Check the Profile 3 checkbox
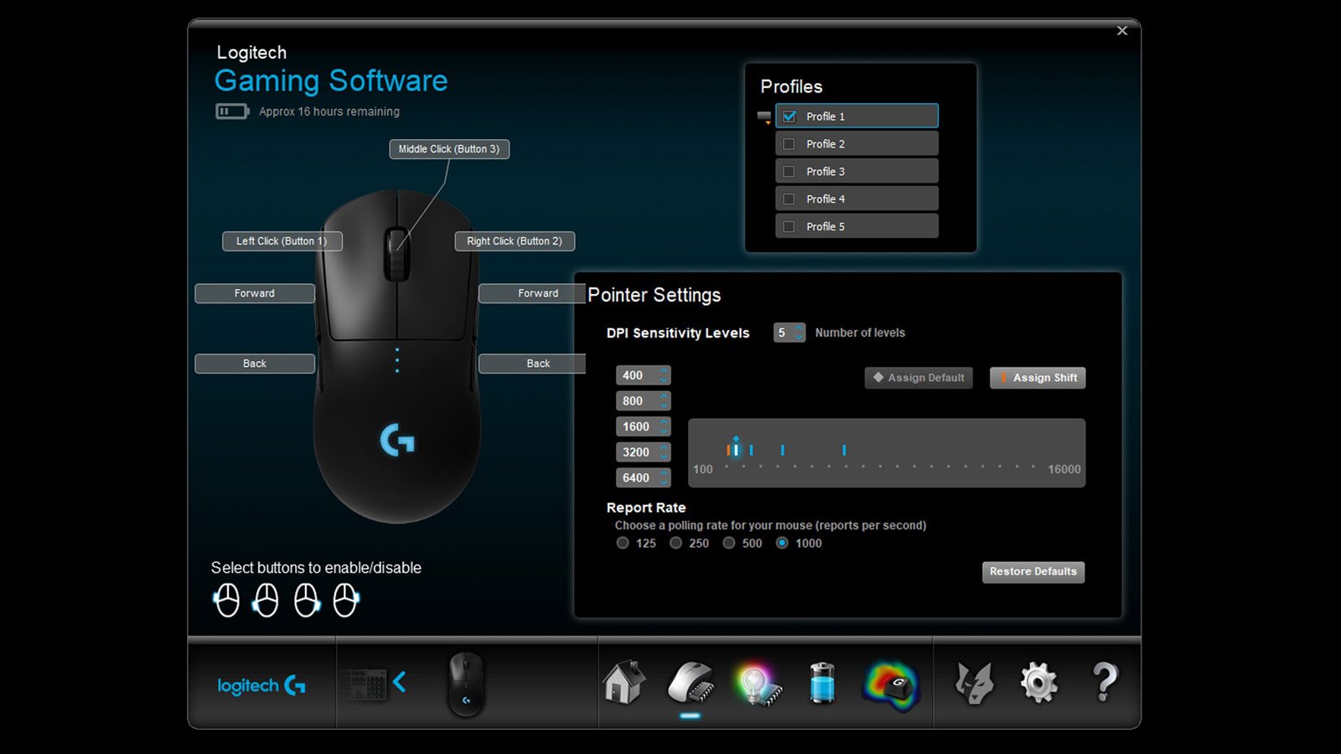The width and height of the screenshot is (1341, 754). tap(789, 172)
